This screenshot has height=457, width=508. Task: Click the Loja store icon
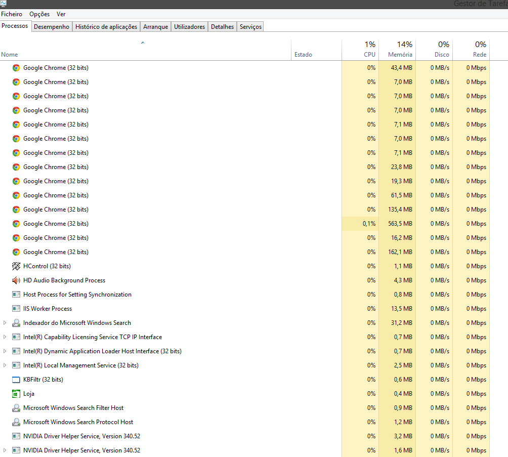tap(16, 394)
